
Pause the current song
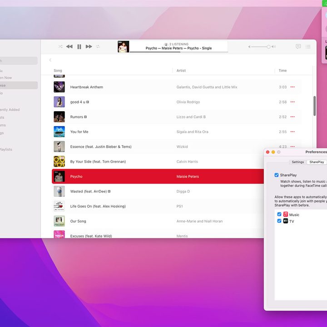pos(79,46)
